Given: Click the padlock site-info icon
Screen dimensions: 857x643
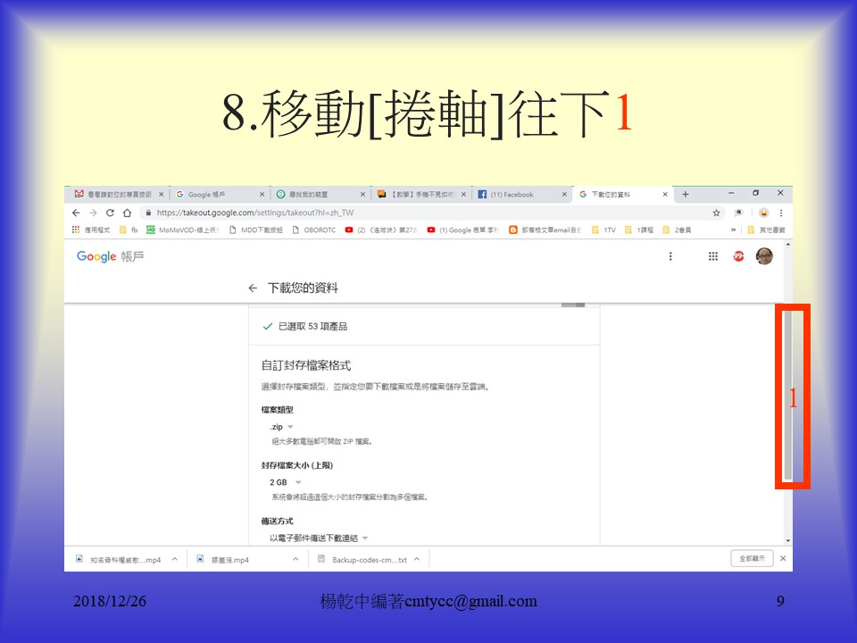Looking at the screenshot, I should point(148,213).
